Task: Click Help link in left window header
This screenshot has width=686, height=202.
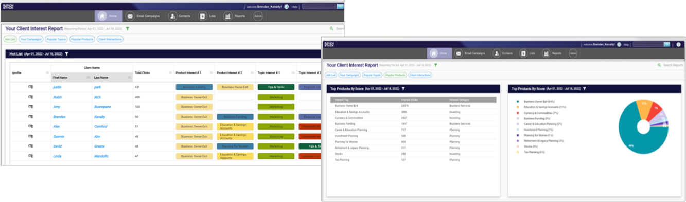Action: (x=295, y=7)
